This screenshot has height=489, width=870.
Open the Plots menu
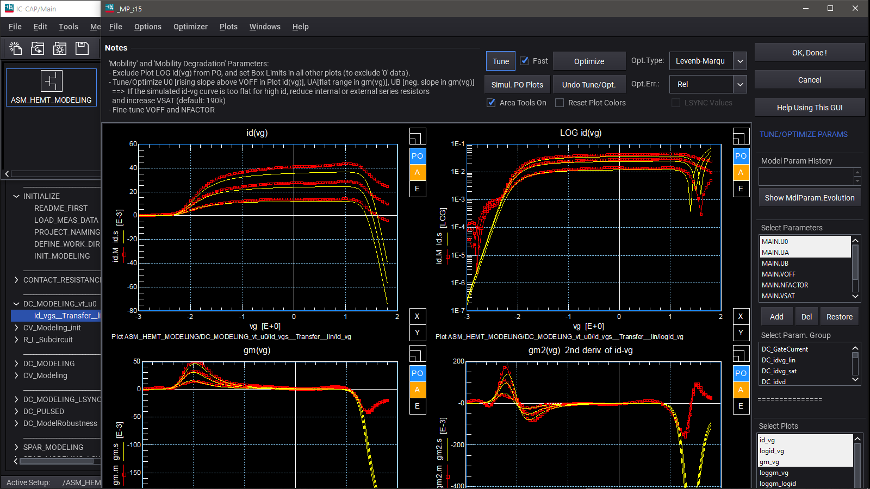pyautogui.click(x=228, y=27)
